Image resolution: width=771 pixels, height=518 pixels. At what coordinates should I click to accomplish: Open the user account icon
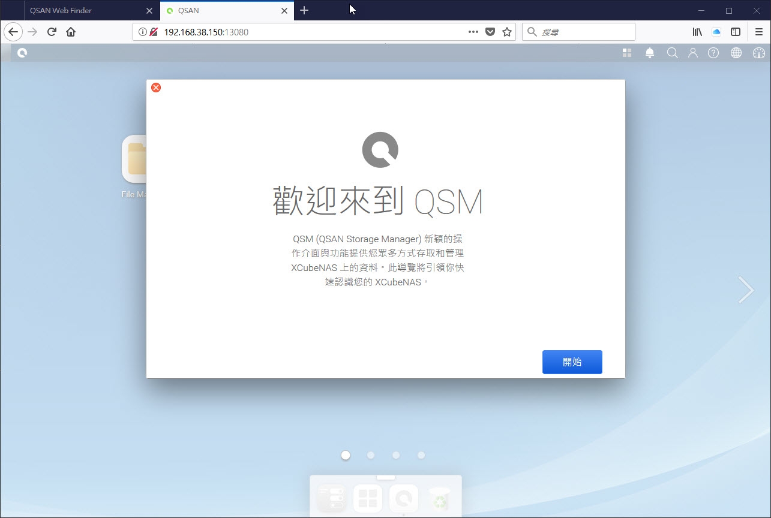[x=693, y=53]
